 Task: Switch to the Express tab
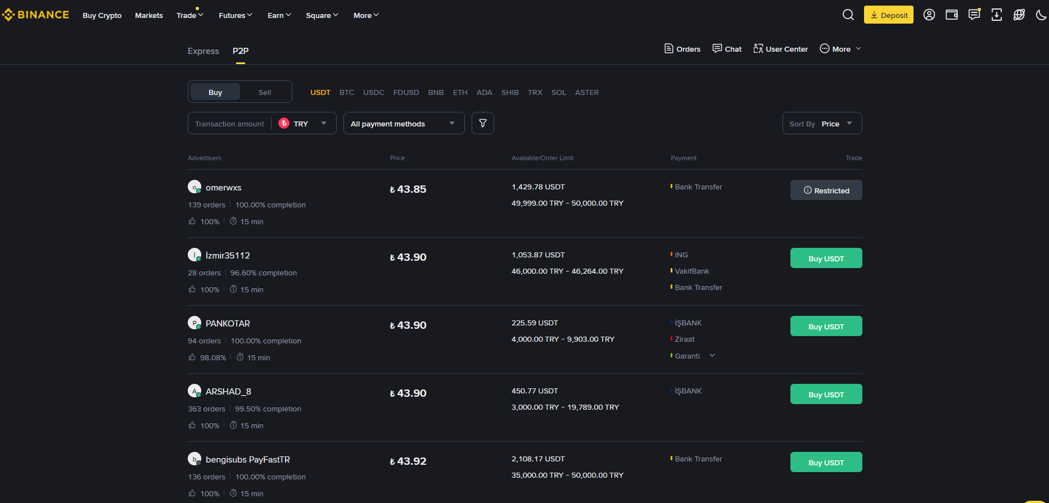pos(203,51)
